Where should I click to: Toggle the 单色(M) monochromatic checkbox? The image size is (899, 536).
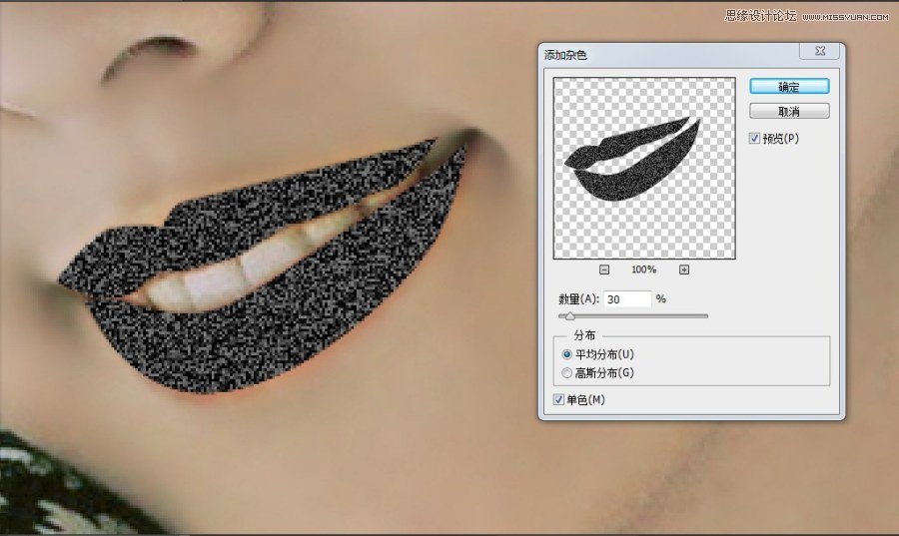558,399
